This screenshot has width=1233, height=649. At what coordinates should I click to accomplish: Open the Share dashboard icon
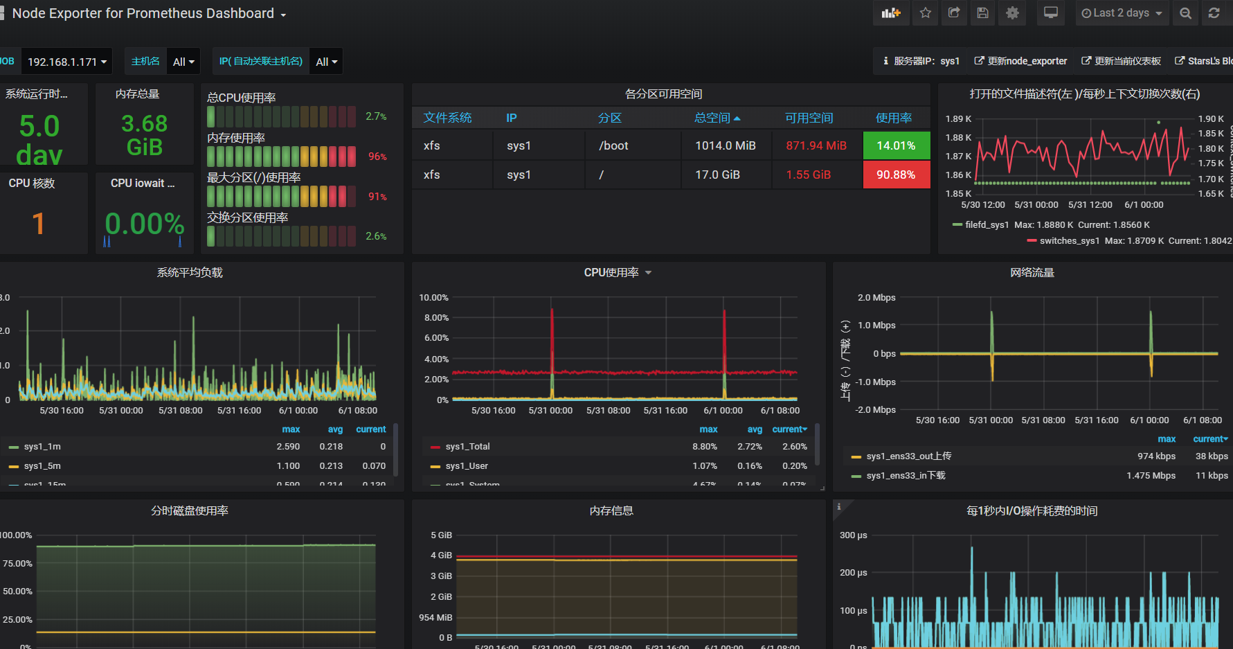pyautogui.click(x=954, y=13)
